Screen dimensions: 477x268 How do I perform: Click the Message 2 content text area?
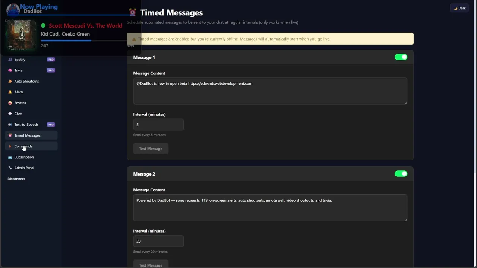[270, 208]
